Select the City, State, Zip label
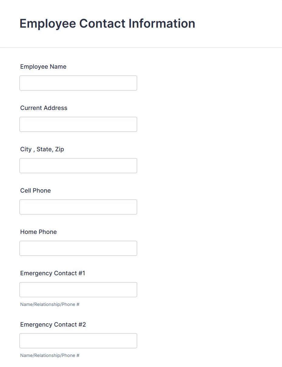The width and height of the screenshot is (282, 367). tap(42, 149)
